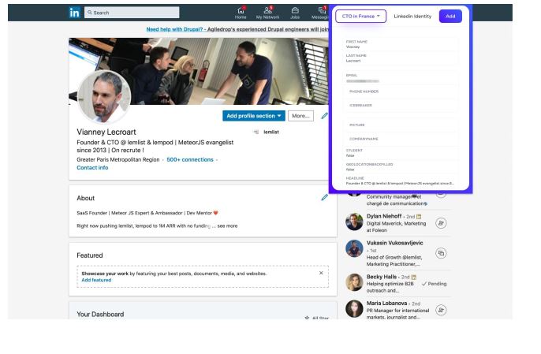
Task: Click the purple Add button
Action: pyautogui.click(x=450, y=17)
